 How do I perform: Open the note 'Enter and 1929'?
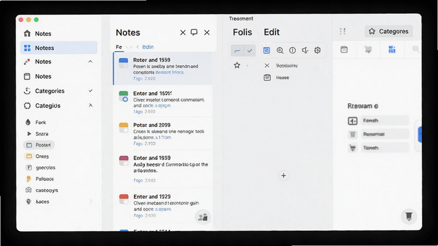point(163,206)
